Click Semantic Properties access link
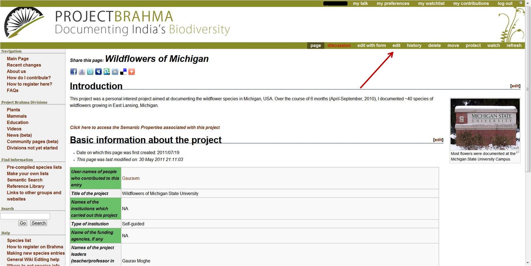This screenshot has width=531, height=266. (x=145, y=128)
